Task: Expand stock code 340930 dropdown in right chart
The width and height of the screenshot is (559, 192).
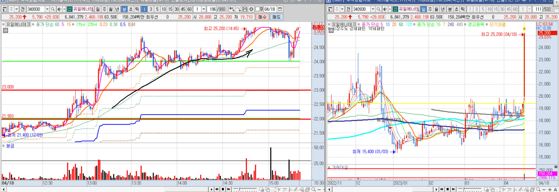Action: pyautogui.click(x=373, y=9)
